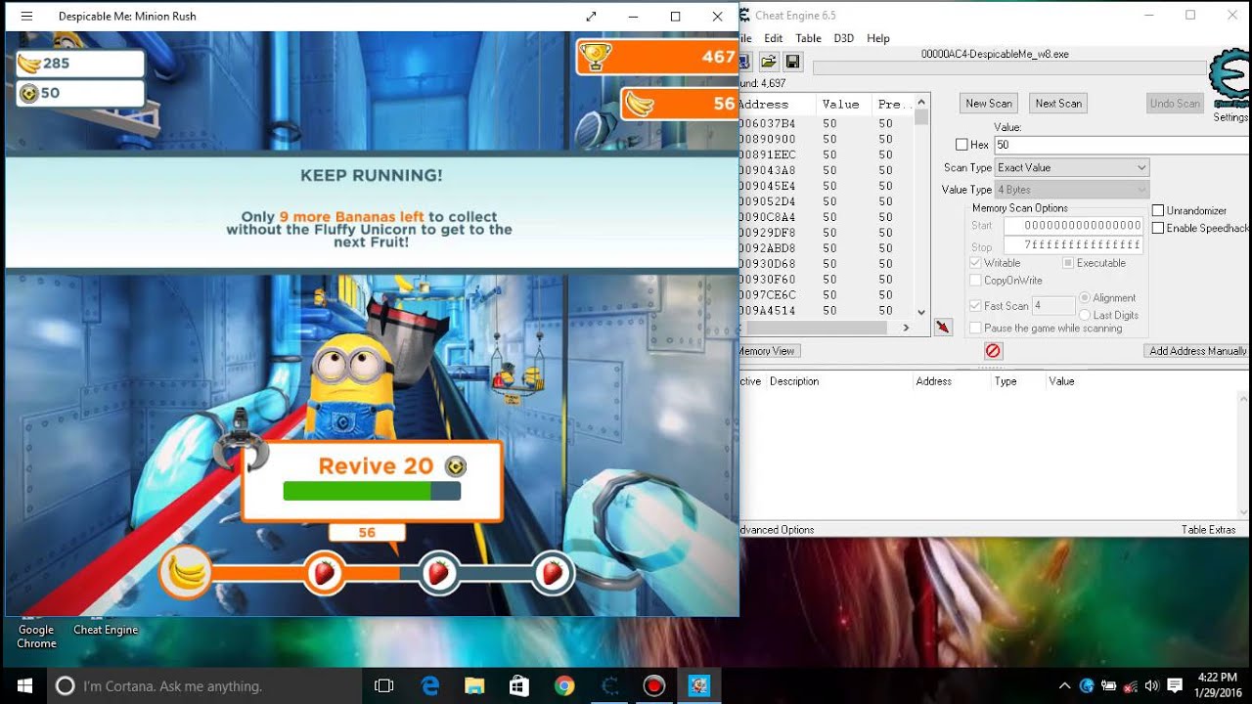This screenshot has height=704, width=1252.
Task: Show hidden system tray icons
Action: click(1064, 685)
